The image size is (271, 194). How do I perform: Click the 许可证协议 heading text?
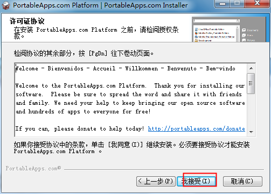pyautogui.click(x=27, y=21)
